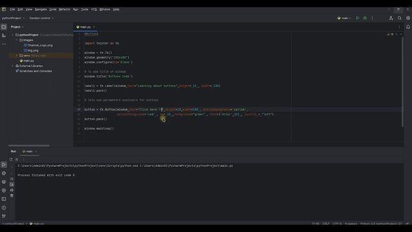Viewport: 412px width, 232px height.
Task: Open the File menu
Action: 12,10
